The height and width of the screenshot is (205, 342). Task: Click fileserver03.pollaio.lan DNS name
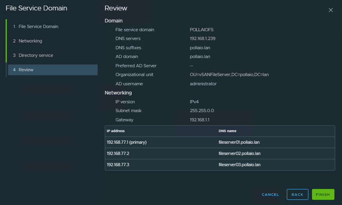[x=240, y=165]
